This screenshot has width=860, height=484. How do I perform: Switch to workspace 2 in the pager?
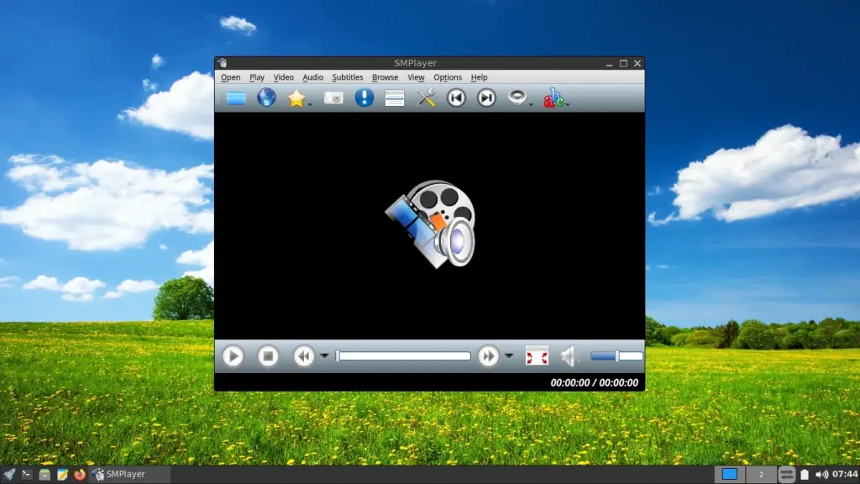761,474
